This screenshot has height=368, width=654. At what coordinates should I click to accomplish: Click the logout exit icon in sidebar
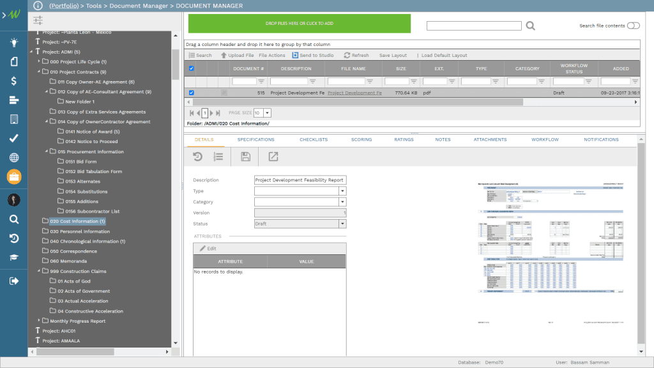(14, 281)
